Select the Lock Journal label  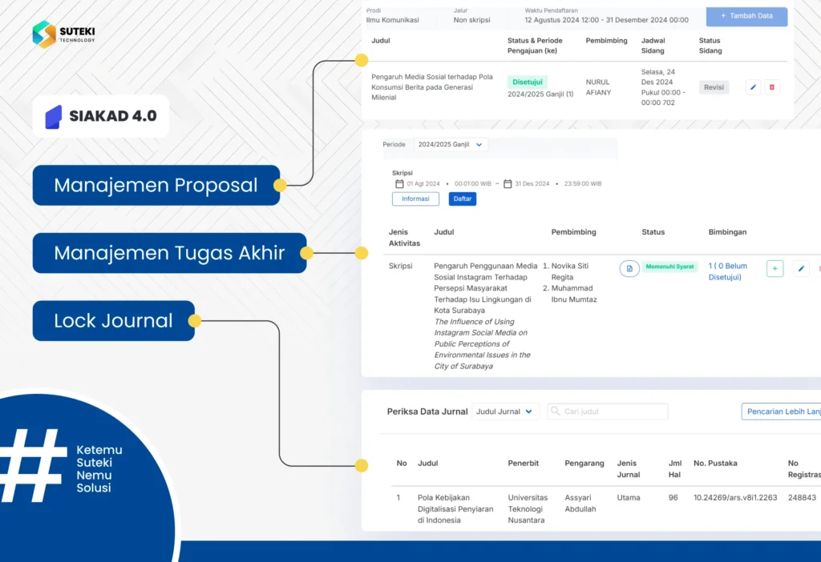(113, 321)
